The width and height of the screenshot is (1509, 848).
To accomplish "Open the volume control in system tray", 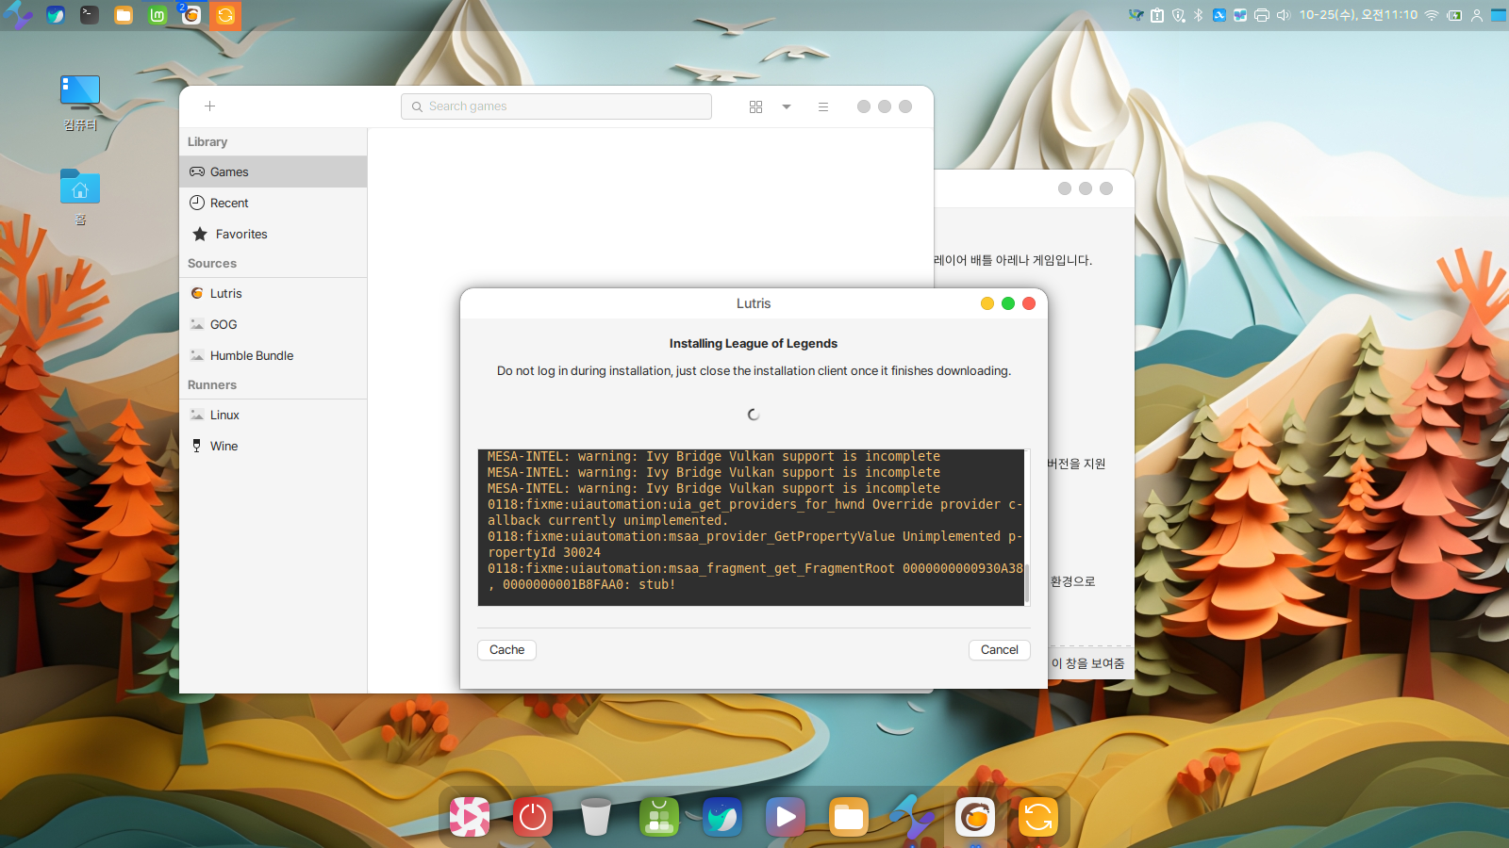I will tap(1283, 15).
